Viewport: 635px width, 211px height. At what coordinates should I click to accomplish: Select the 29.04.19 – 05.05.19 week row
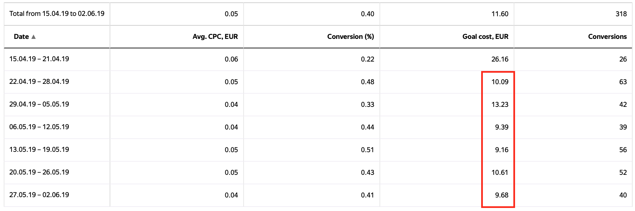pyautogui.click(x=39, y=104)
